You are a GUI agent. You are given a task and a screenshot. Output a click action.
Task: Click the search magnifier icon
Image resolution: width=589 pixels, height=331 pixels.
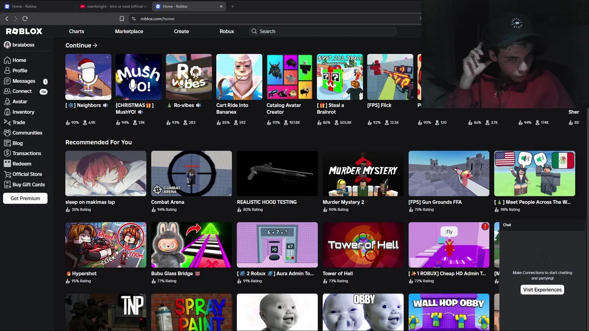254,31
